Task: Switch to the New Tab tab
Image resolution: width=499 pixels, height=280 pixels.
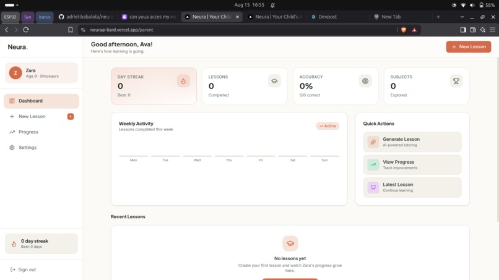Action: pos(401,17)
